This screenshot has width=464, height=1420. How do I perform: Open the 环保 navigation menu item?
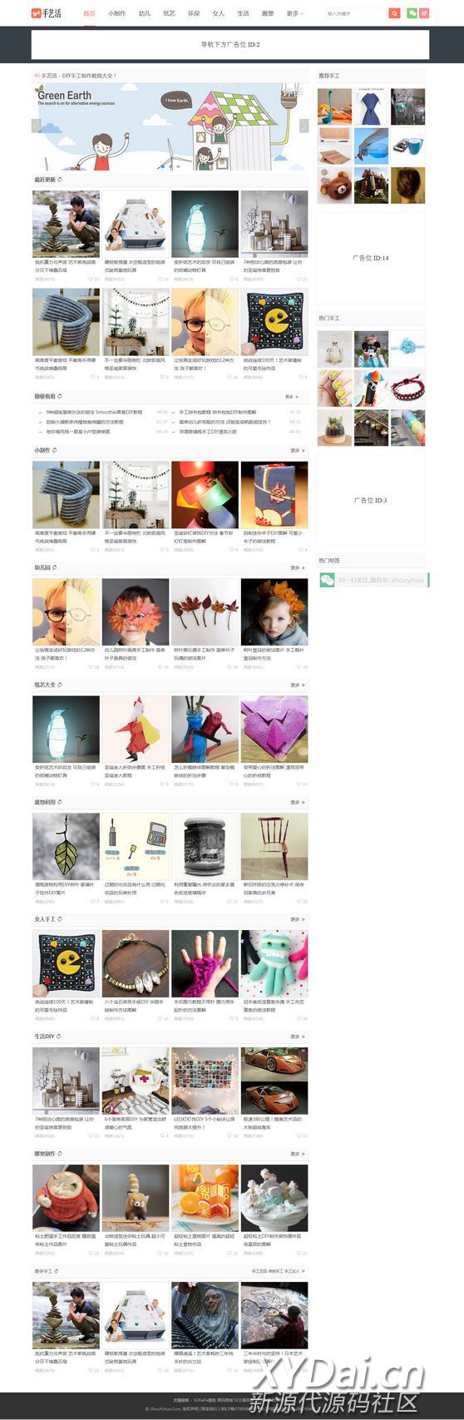tap(193, 13)
